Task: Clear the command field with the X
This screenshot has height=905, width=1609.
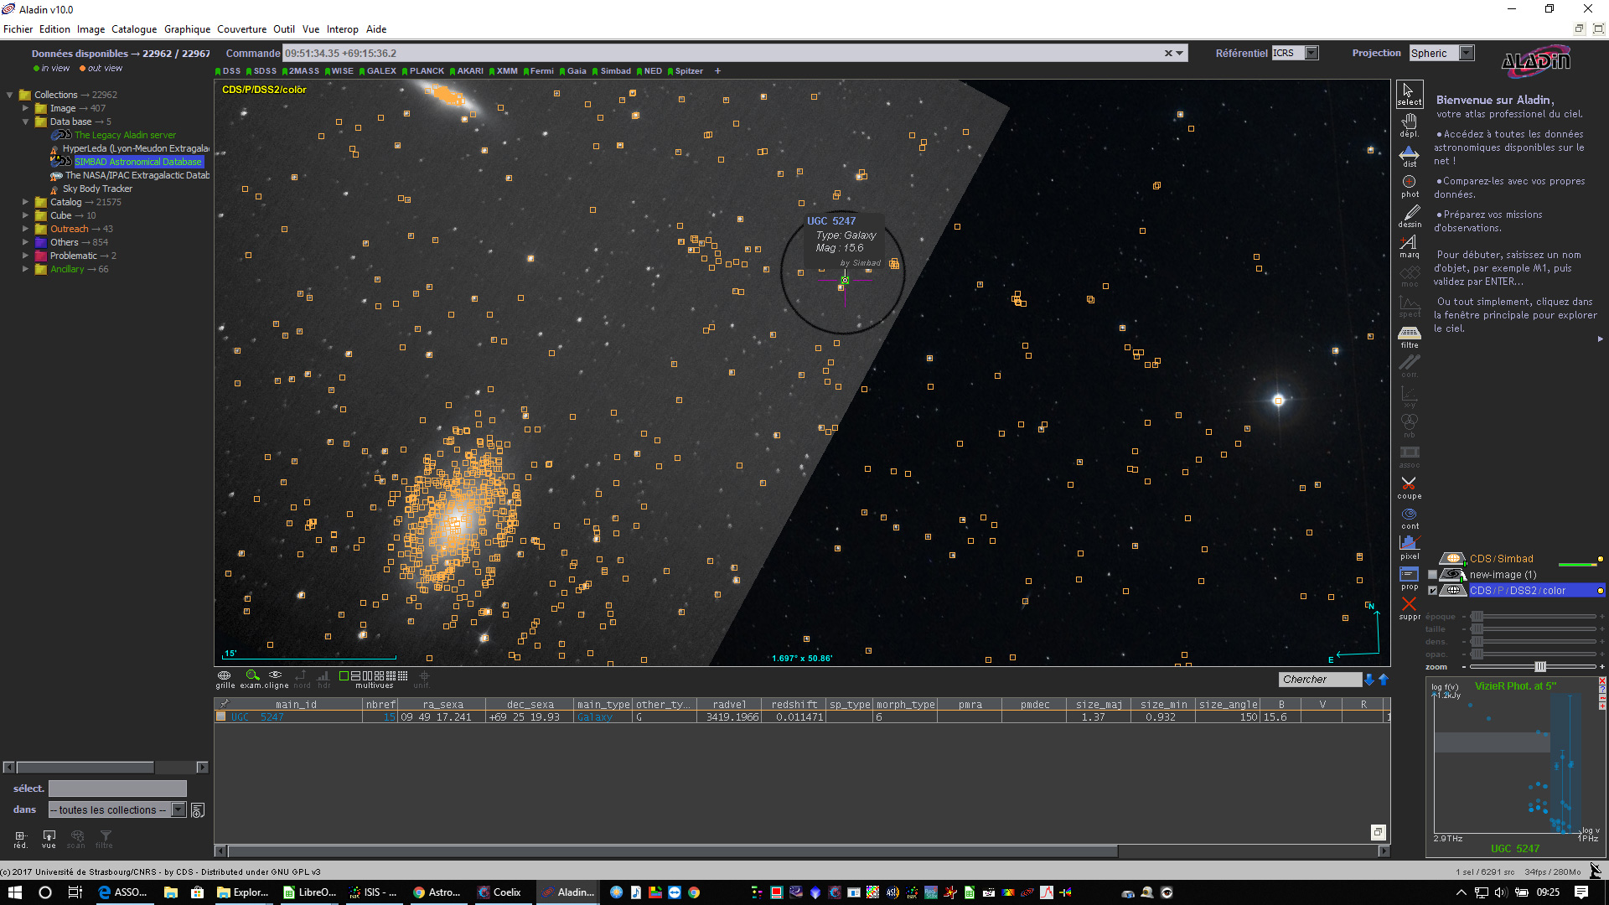Action: pos(1168,53)
